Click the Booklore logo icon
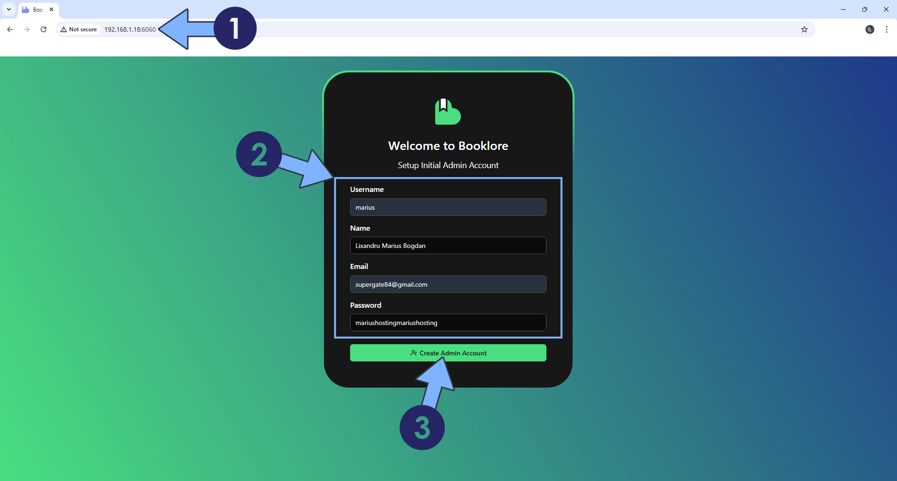The height and width of the screenshot is (481, 897). coord(448,112)
